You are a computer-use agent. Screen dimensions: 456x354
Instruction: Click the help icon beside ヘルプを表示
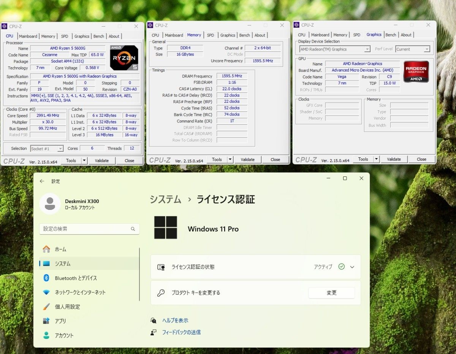(154, 321)
